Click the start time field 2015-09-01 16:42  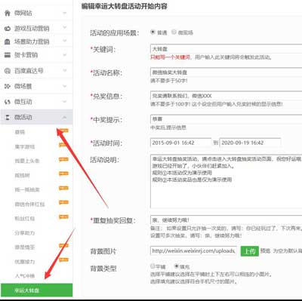coord(180,143)
